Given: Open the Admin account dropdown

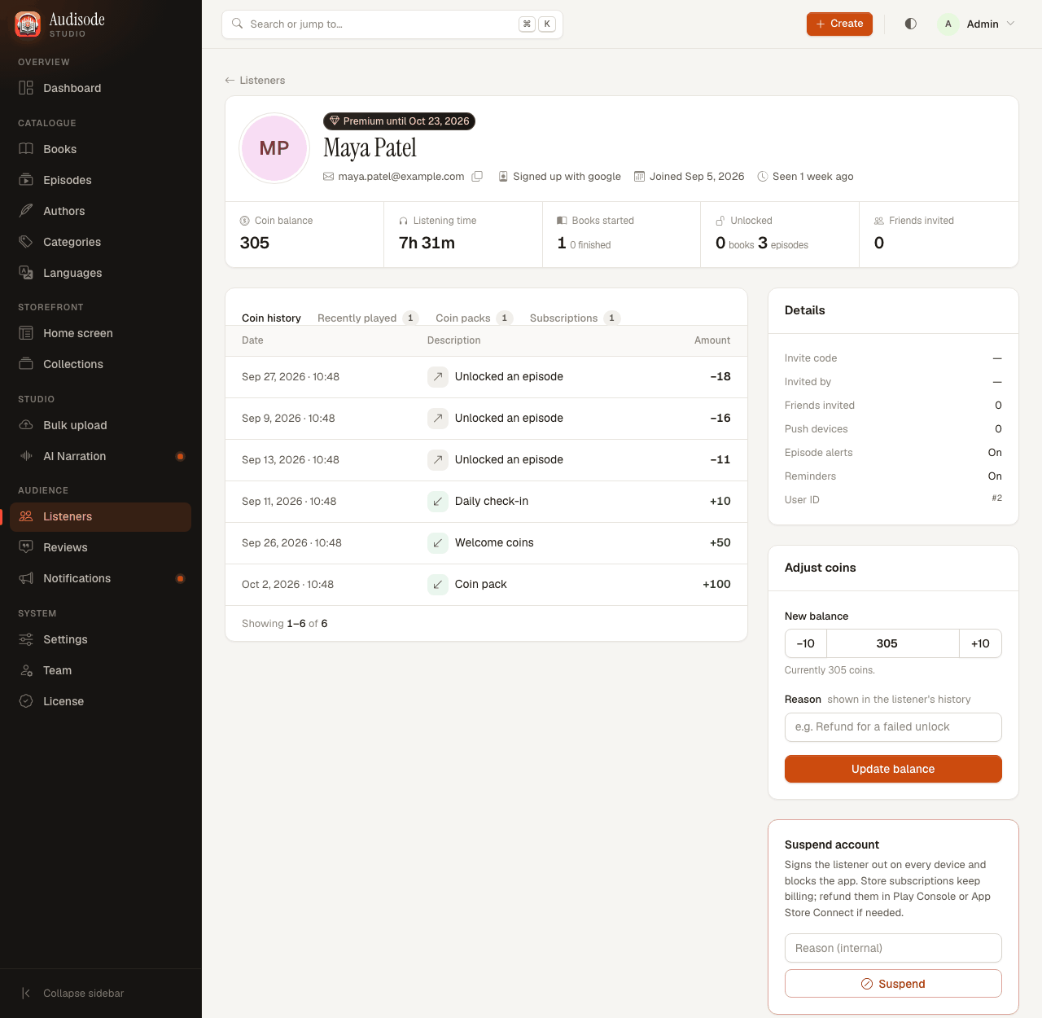Looking at the screenshot, I should (x=976, y=24).
